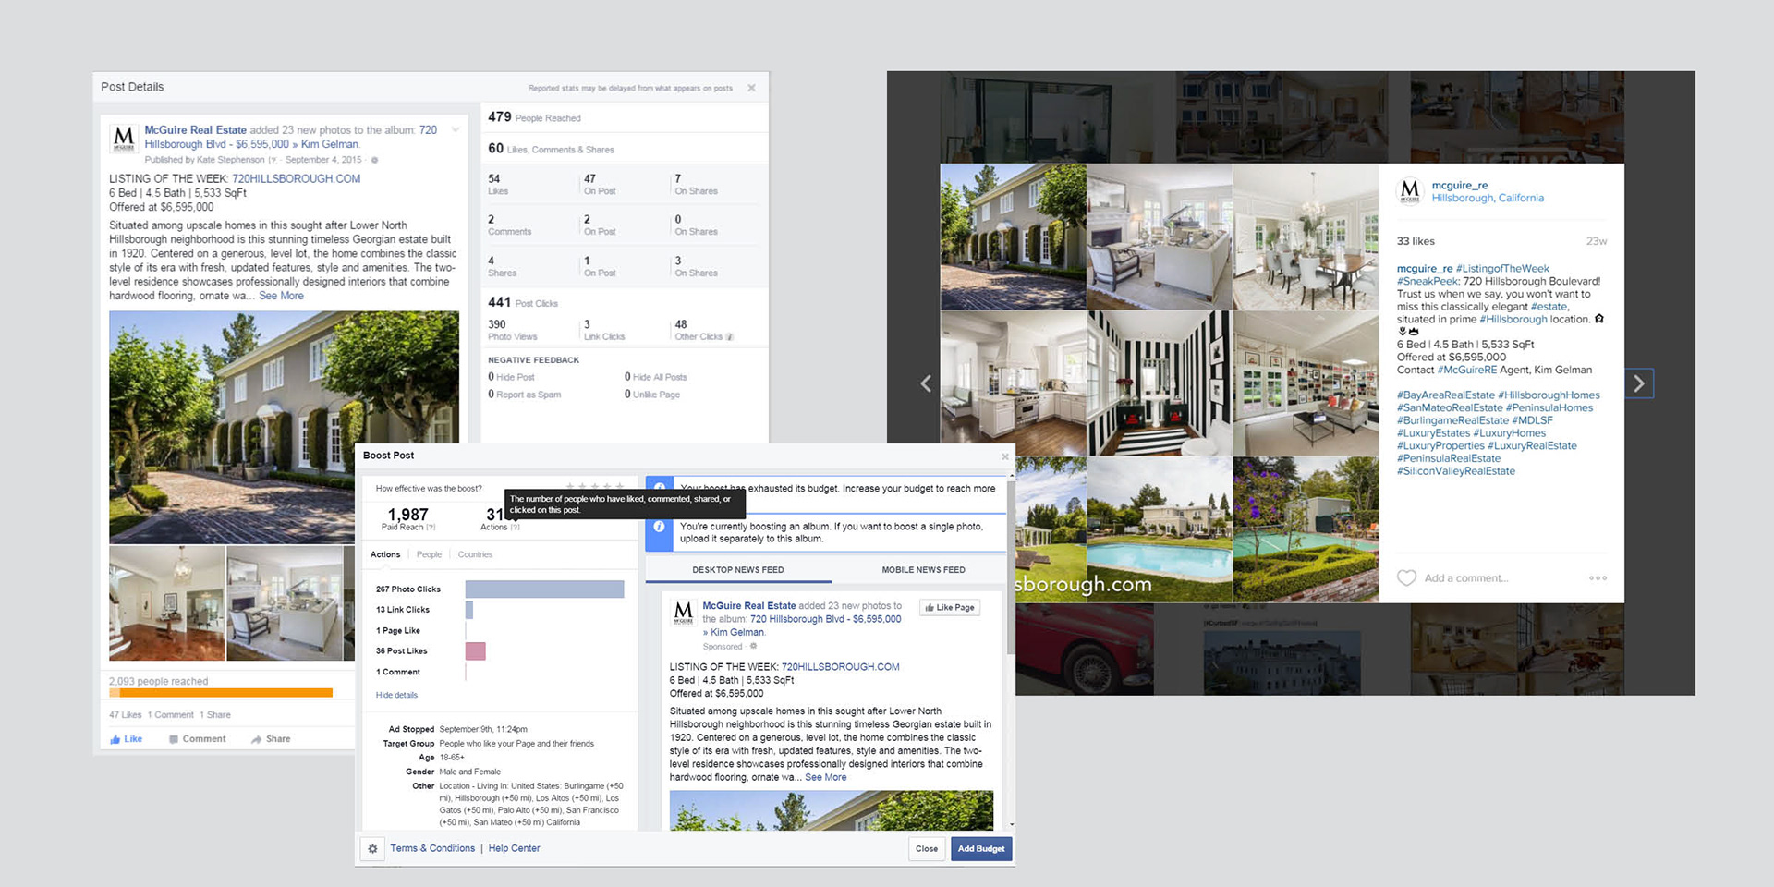Open the Boost Post settings gear
The width and height of the screenshot is (1774, 887).
pyautogui.click(x=372, y=848)
